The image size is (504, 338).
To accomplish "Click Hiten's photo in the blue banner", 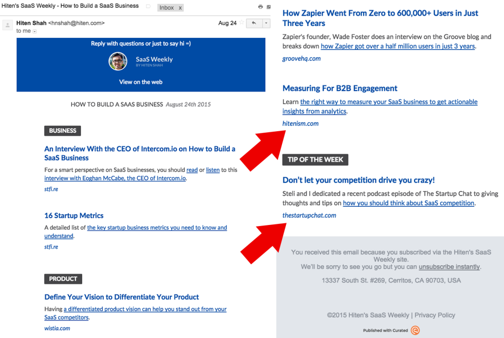I will coord(118,61).
